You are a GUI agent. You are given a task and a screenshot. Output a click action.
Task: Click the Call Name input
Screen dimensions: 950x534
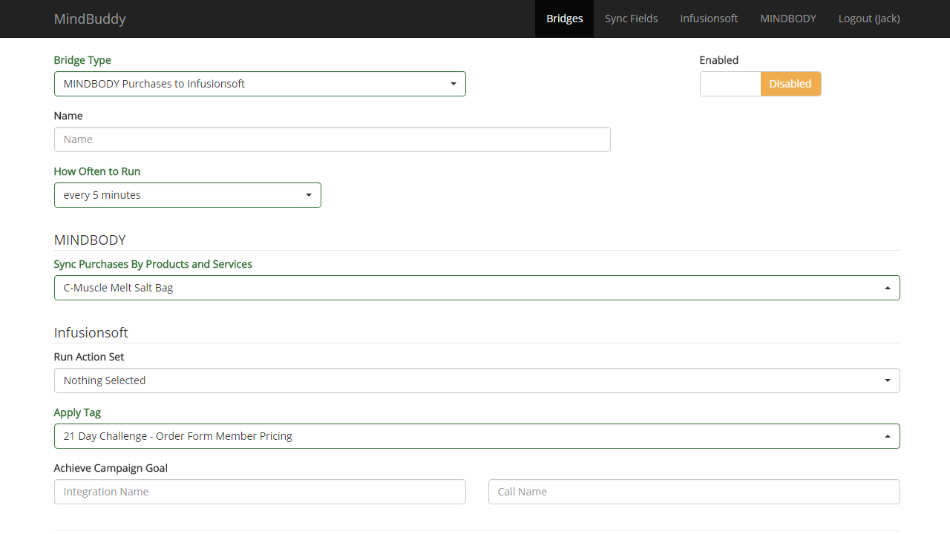pyautogui.click(x=693, y=492)
